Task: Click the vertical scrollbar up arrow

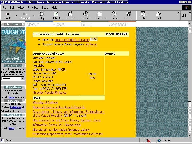Action: coord(189,23)
